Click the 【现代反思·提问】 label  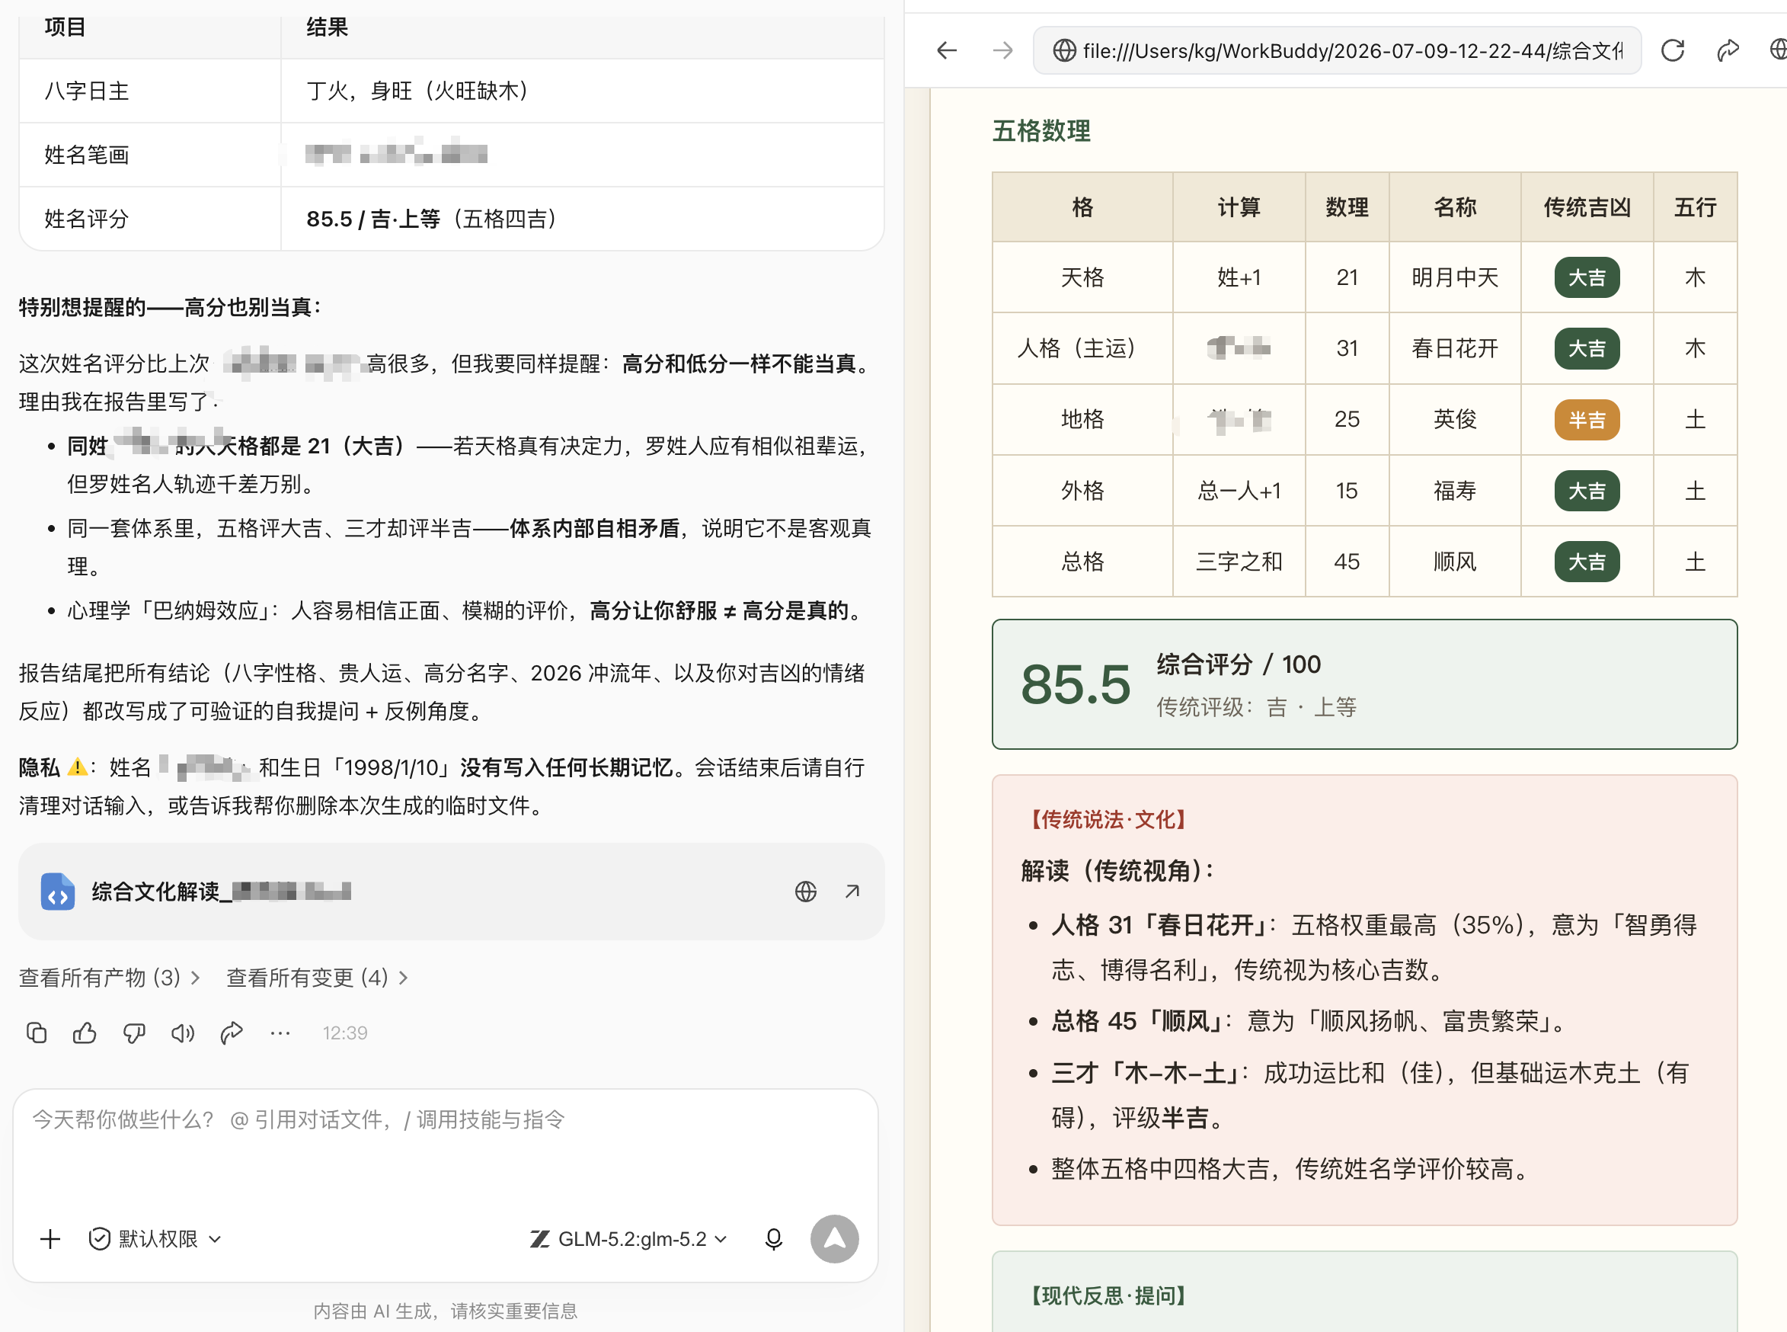tap(1108, 1295)
